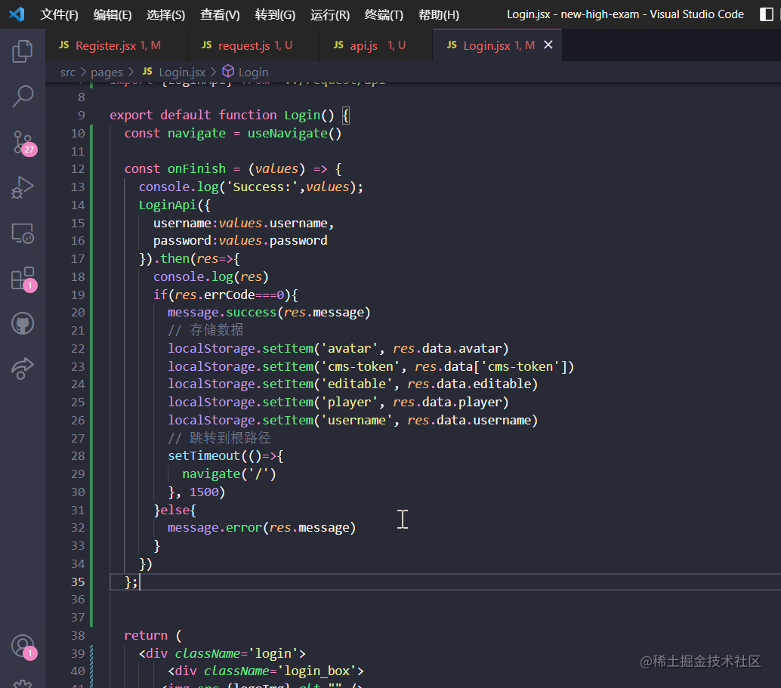Open the 终端(T) menu
The width and height of the screenshot is (781, 688).
tap(384, 15)
